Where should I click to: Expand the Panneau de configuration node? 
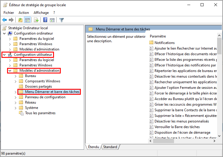coord(16,97)
